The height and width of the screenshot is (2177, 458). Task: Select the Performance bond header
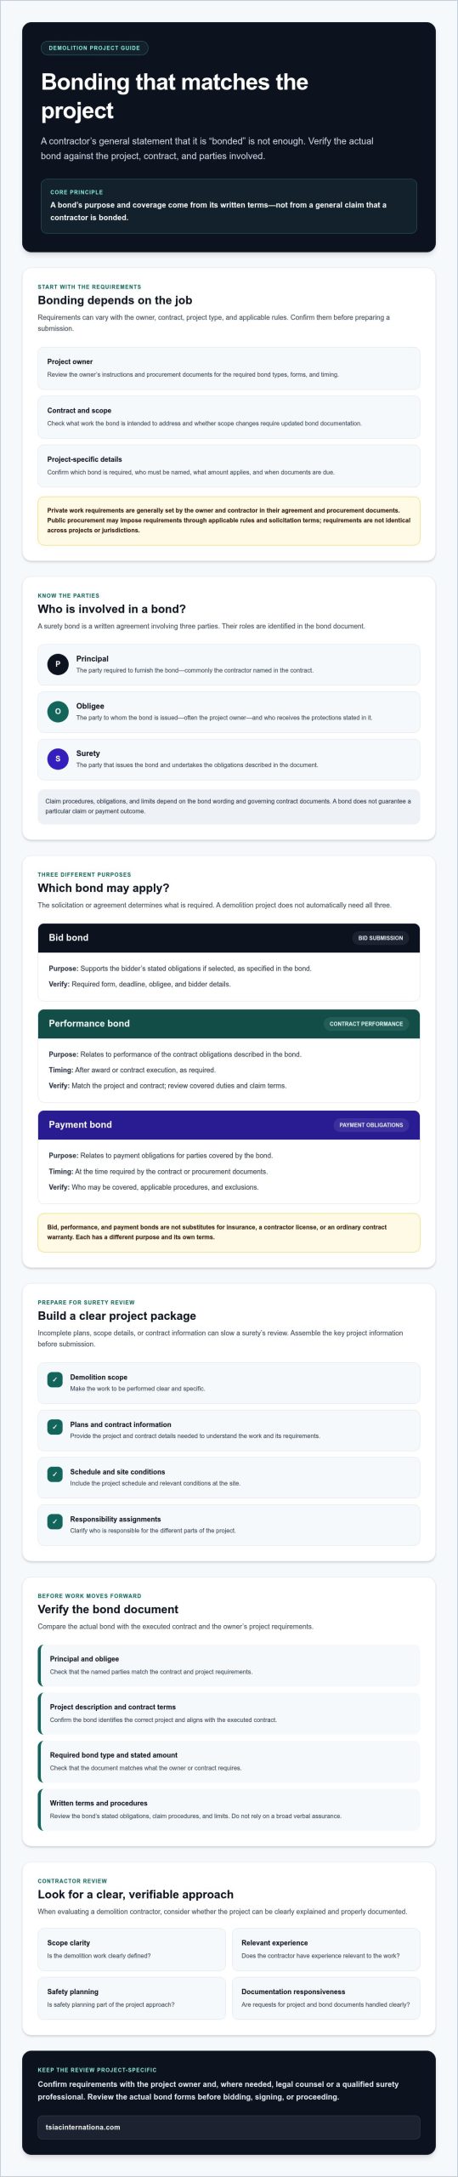229,1024
